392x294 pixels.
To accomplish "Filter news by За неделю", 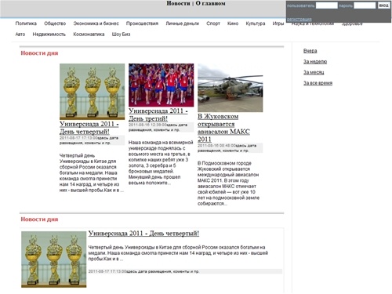I will click(x=315, y=61).
